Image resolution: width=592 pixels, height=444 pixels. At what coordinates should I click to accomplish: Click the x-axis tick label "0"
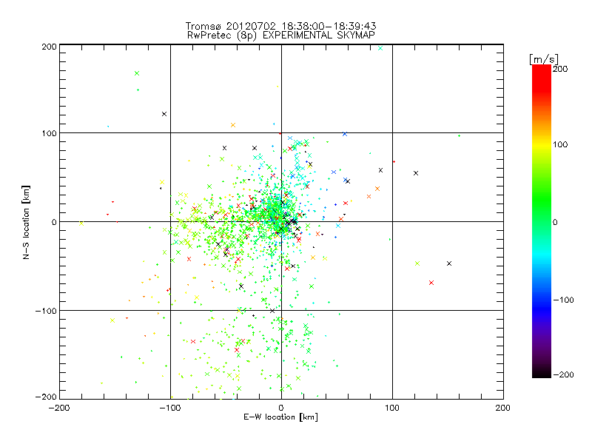tap(281, 408)
